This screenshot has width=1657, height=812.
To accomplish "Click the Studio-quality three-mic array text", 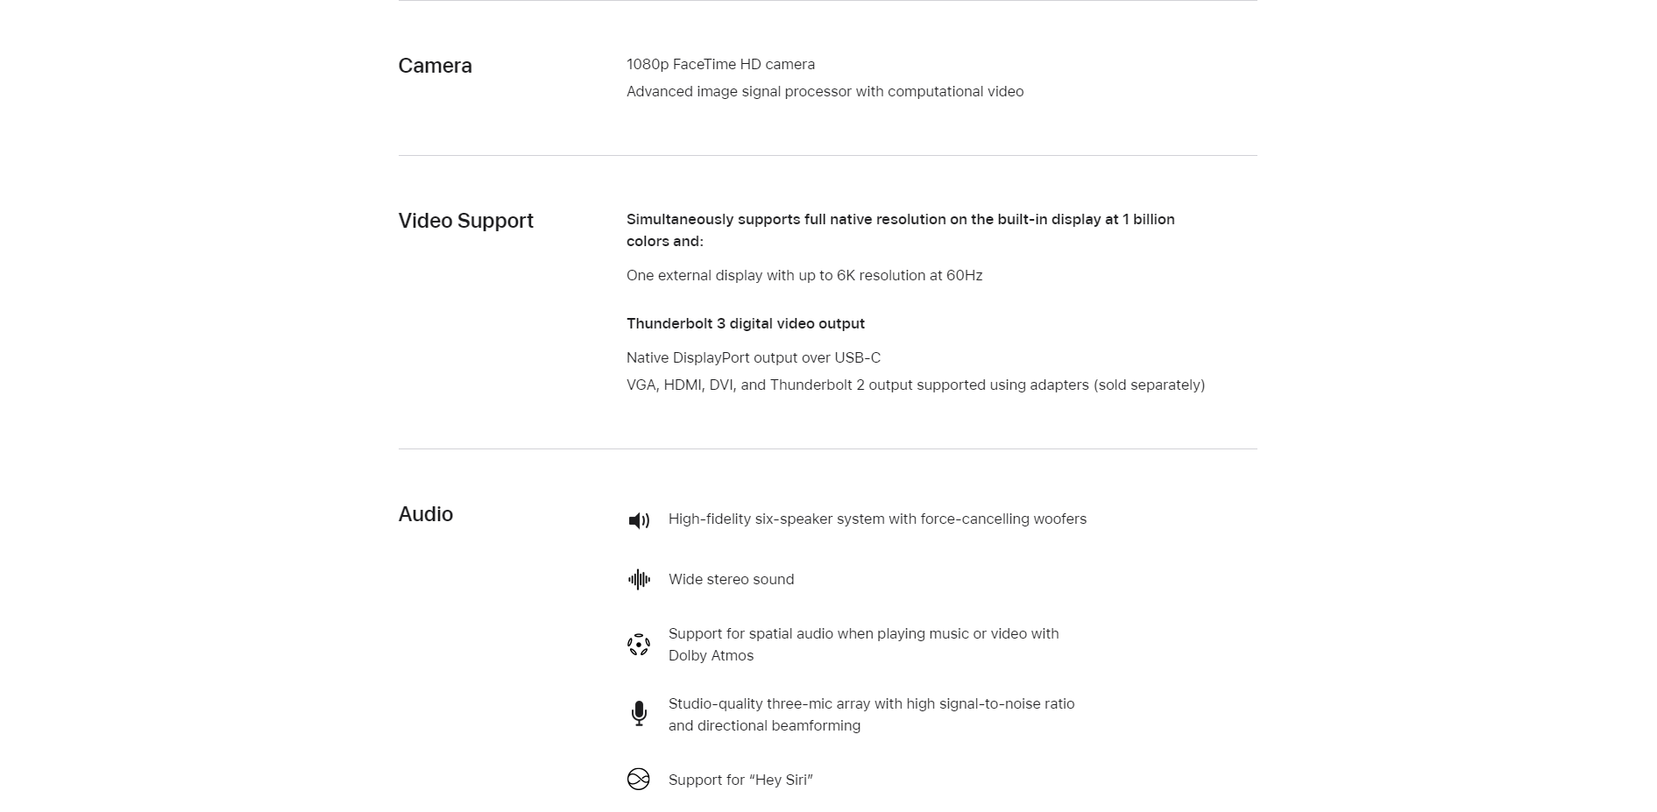I will point(871,715).
